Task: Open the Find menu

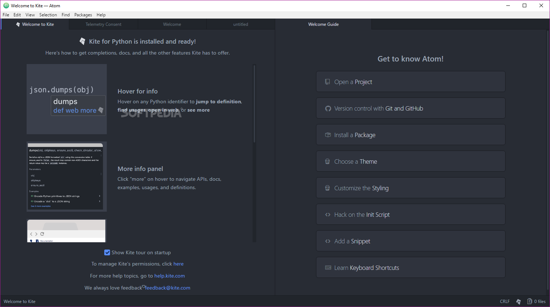Action: click(x=66, y=15)
